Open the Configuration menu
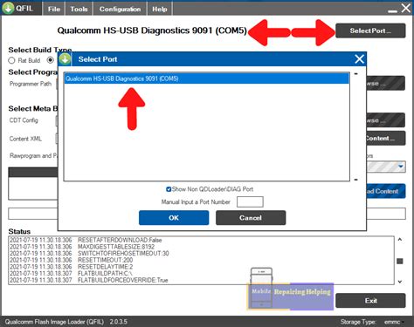Screen dimensions: 414x327 (120, 9)
